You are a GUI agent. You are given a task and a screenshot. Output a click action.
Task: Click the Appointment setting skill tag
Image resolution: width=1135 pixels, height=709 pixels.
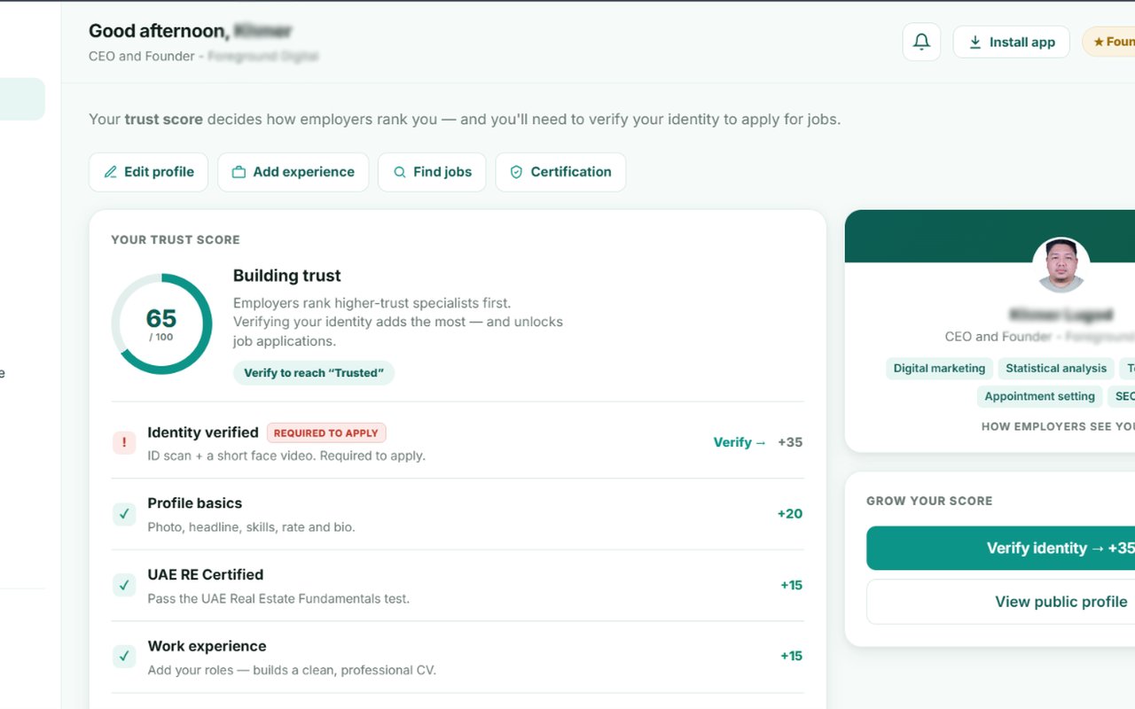(x=1039, y=397)
